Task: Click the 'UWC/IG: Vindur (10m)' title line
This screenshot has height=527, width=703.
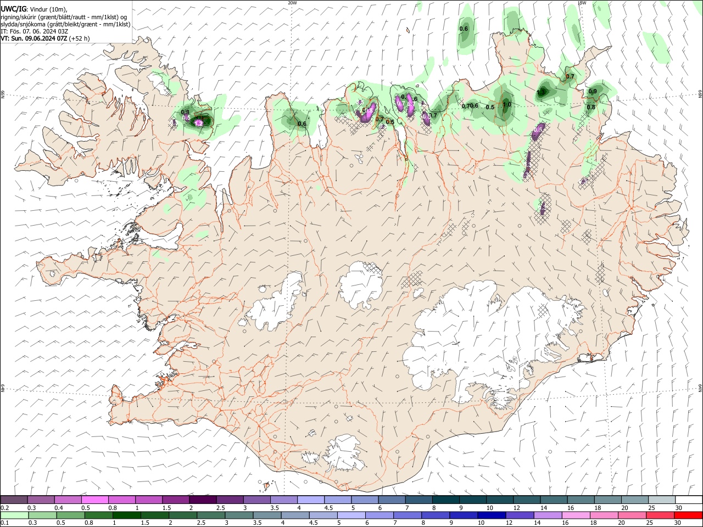Action: coord(34,9)
